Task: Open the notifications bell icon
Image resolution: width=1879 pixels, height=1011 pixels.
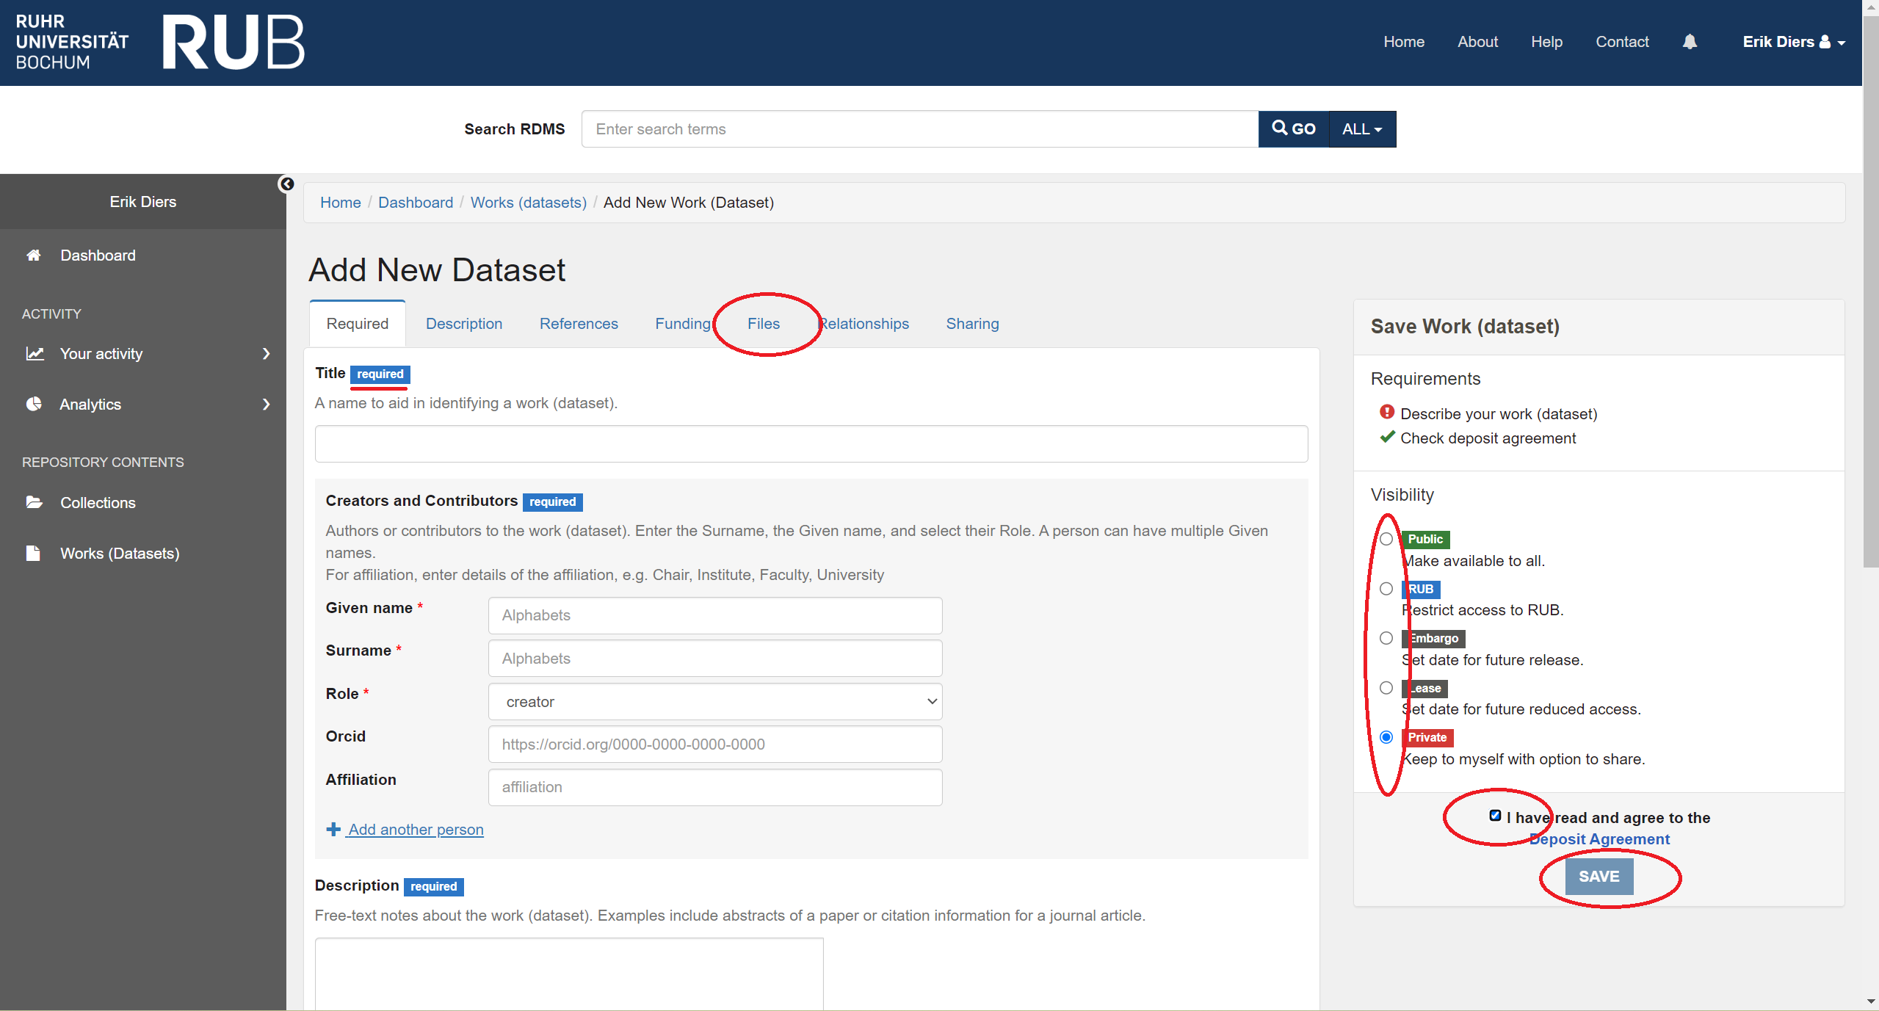Action: 1690,42
